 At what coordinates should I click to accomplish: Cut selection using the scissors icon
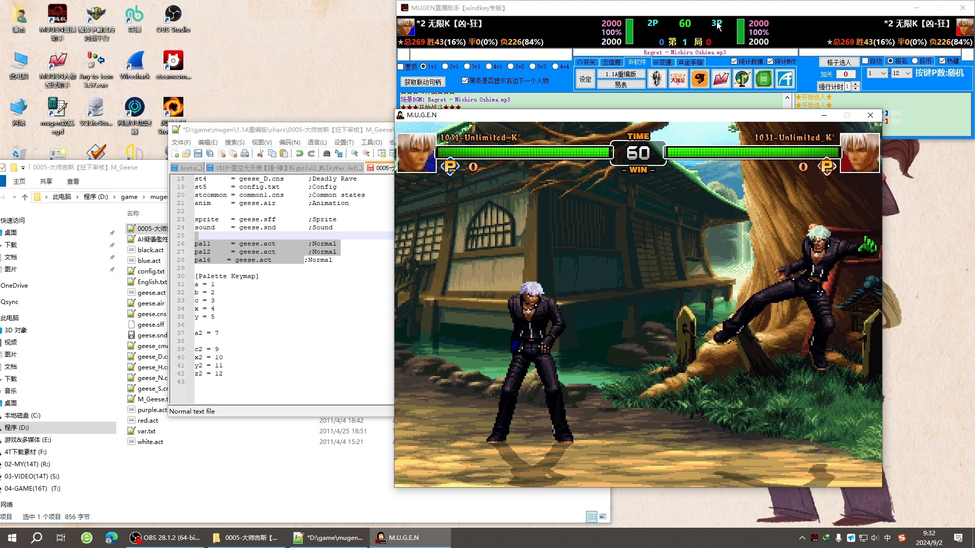[261, 154]
